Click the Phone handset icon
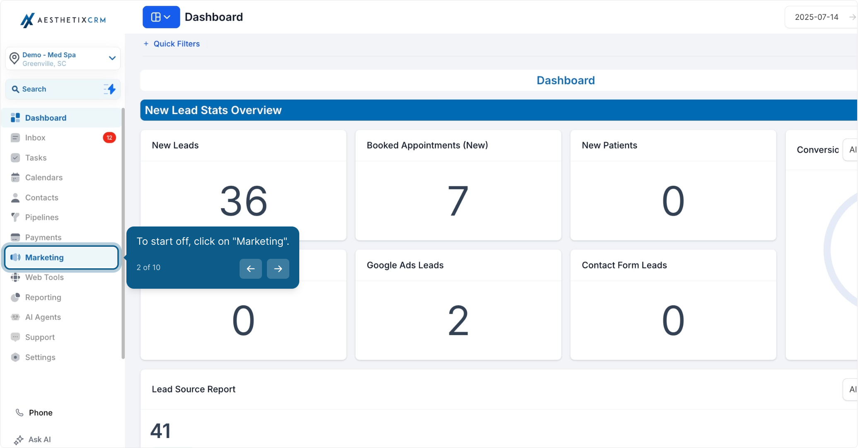The width and height of the screenshot is (858, 448). pyautogui.click(x=19, y=413)
